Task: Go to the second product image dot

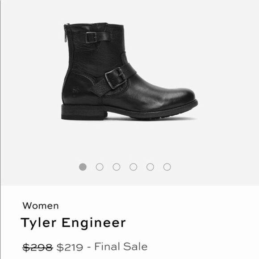Action: pos(100,167)
